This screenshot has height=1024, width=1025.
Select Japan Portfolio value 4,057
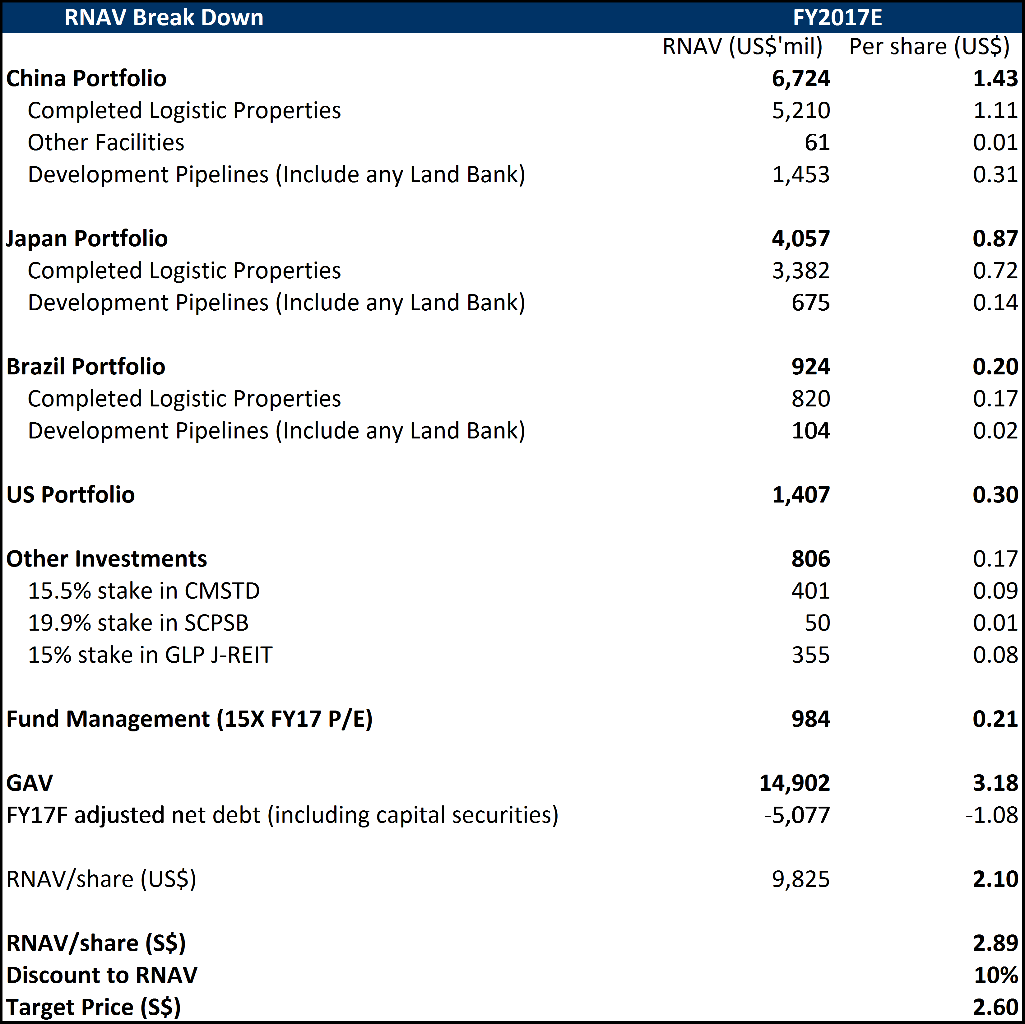pos(801,239)
